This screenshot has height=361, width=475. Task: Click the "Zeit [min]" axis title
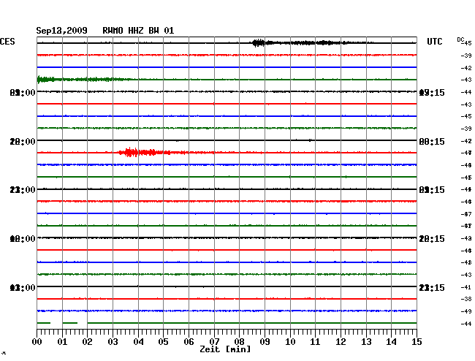click(x=225, y=349)
